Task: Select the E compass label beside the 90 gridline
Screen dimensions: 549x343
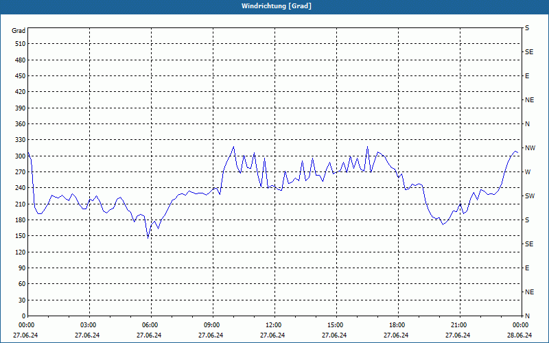Action: click(x=527, y=268)
